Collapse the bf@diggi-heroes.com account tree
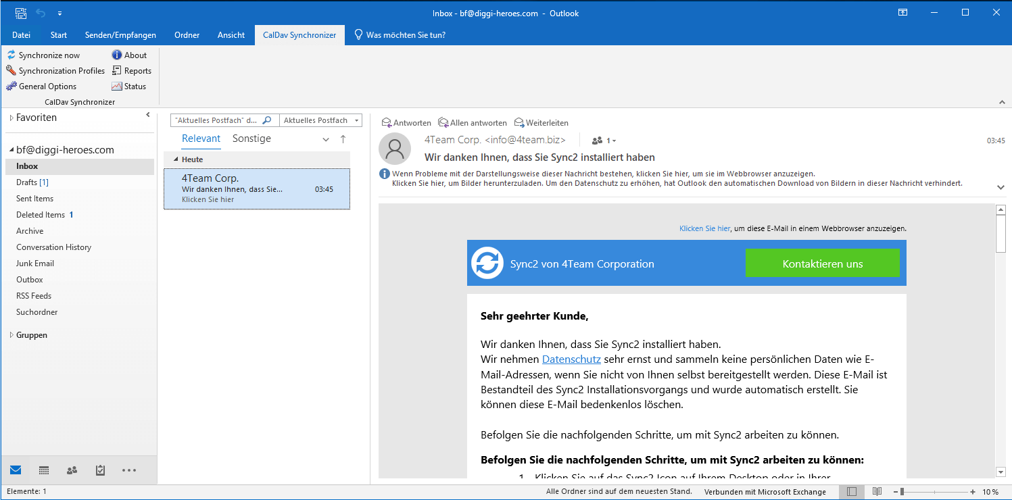The width and height of the screenshot is (1012, 500). (x=11, y=150)
